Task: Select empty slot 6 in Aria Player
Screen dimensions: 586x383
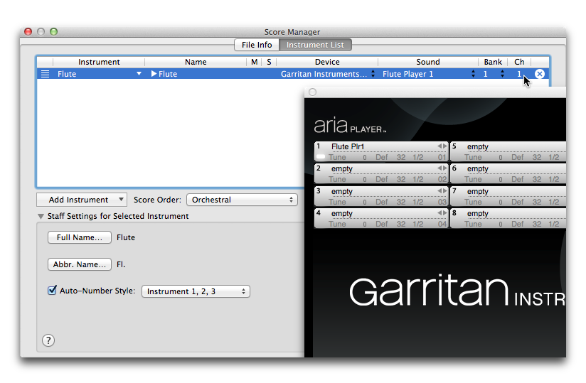Action: click(x=478, y=168)
